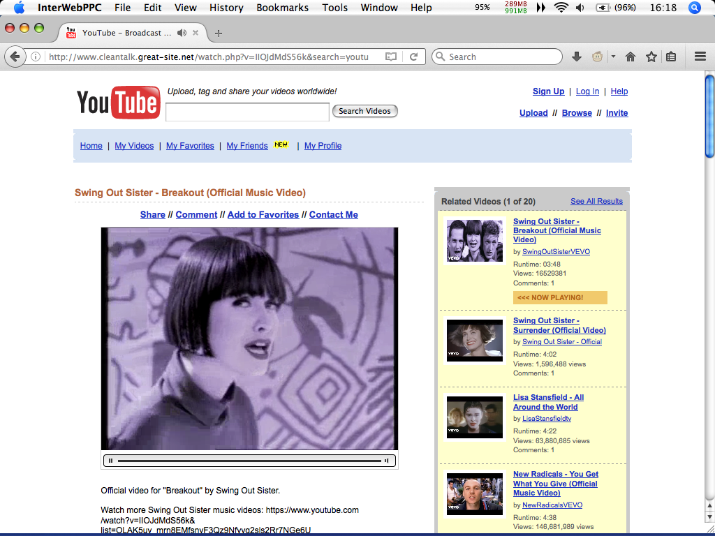Open My Friends link
Image resolution: width=715 pixels, height=536 pixels.
coord(247,145)
